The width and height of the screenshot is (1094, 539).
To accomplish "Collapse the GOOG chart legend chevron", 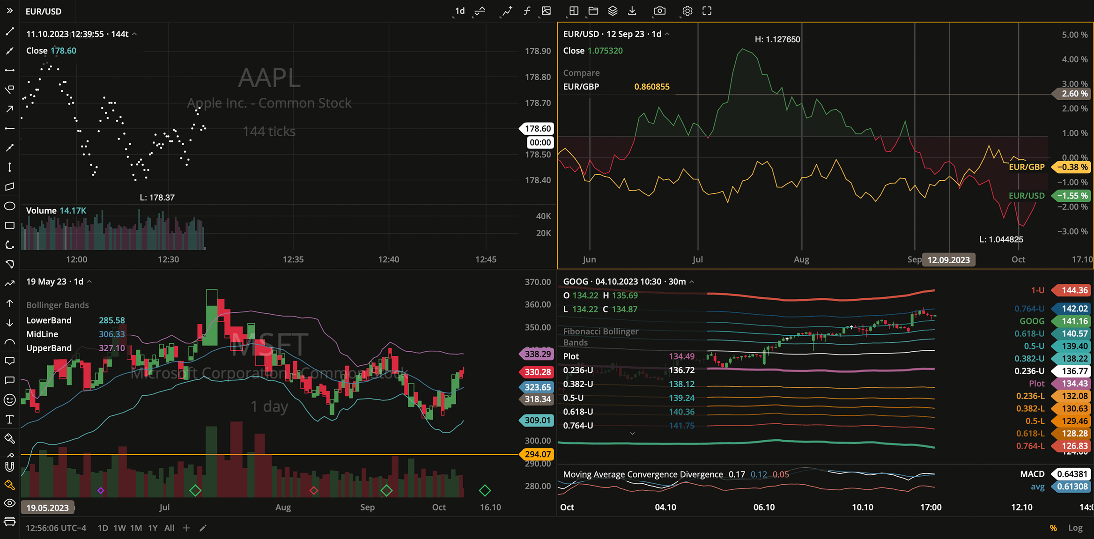I will pos(692,282).
